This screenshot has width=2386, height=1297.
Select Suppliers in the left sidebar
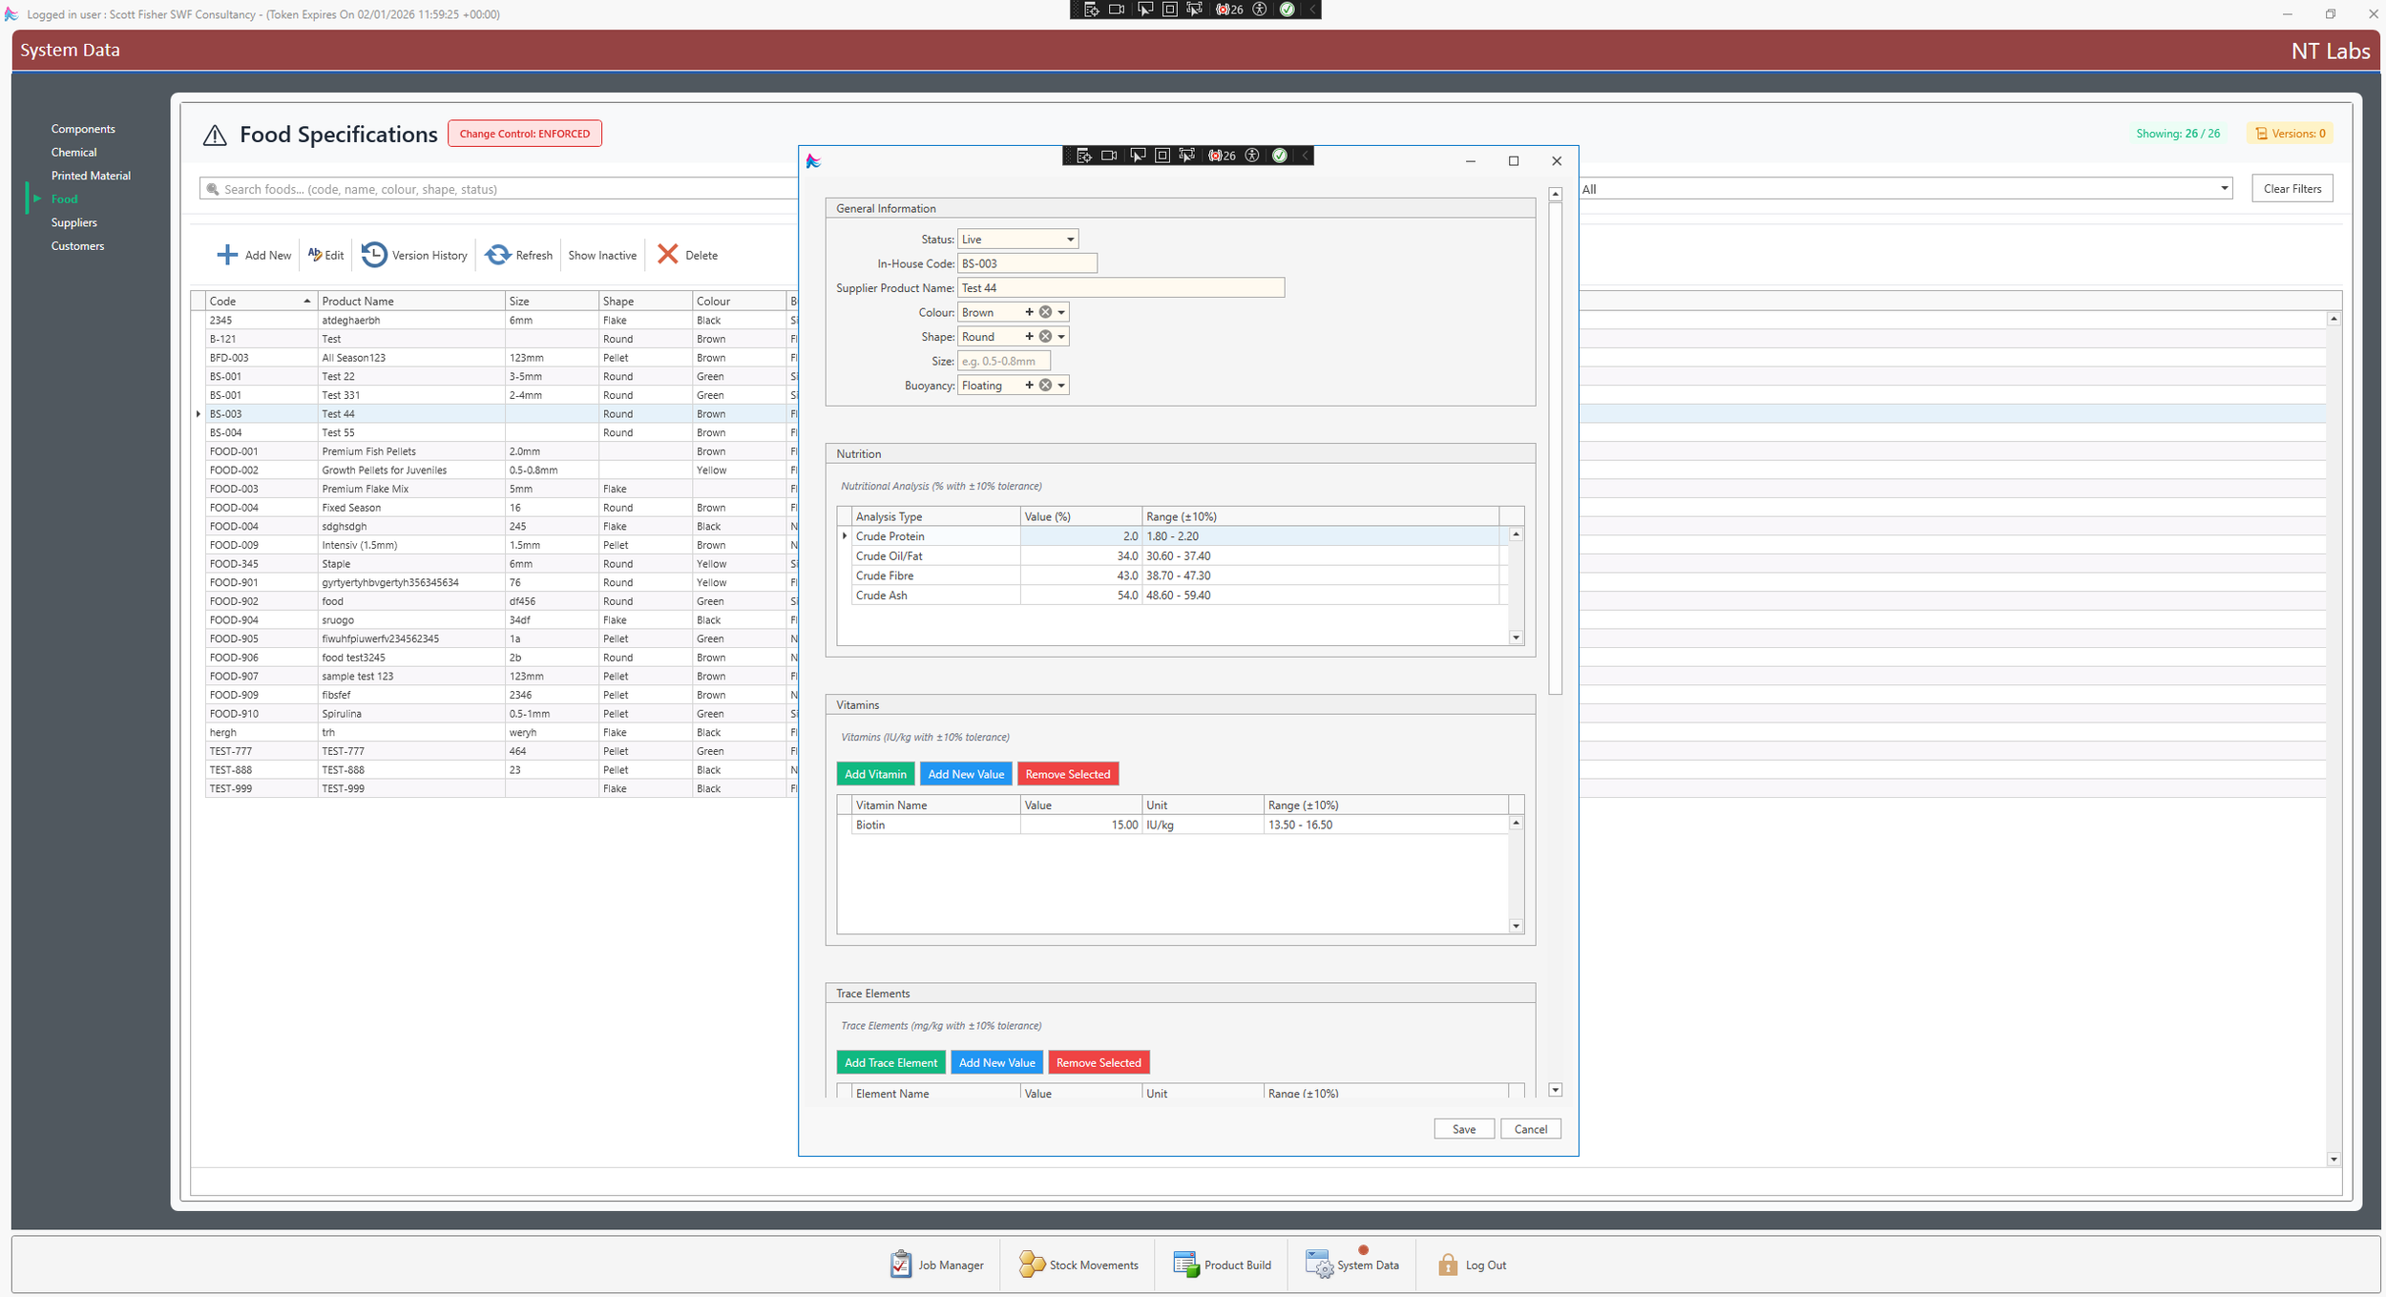click(x=73, y=222)
